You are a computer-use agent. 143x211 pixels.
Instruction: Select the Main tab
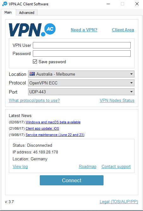pyautogui.click(x=8, y=12)
